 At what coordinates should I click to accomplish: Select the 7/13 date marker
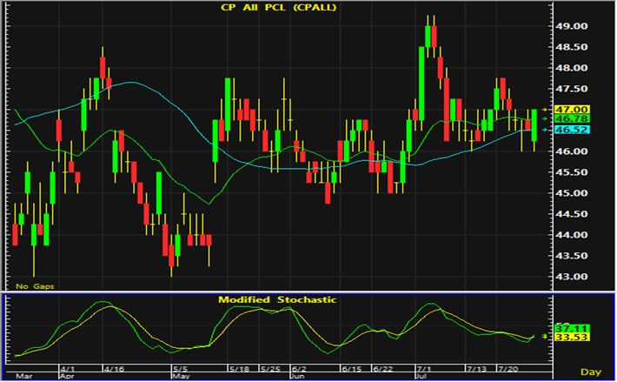[476, 369]
